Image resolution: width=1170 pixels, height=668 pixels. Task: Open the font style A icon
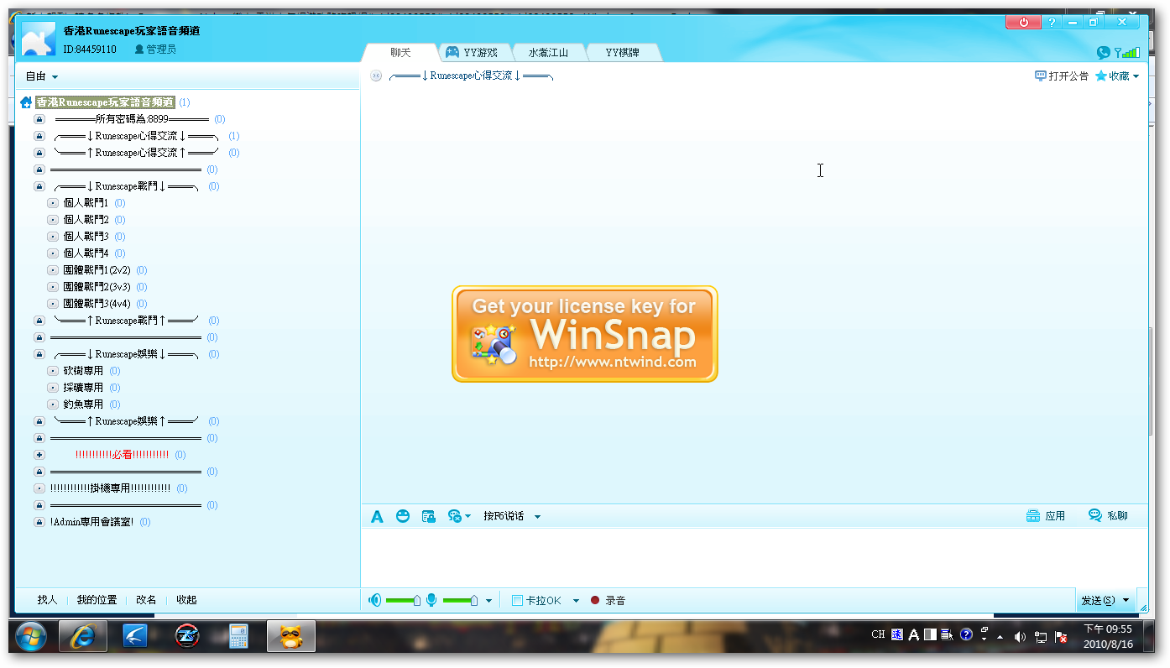click(x=377, y=516)
